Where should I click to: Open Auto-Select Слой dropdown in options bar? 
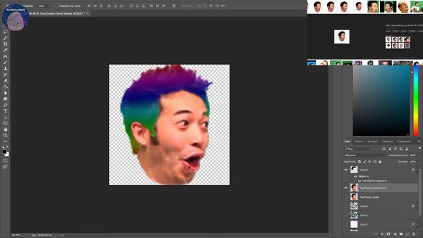click(x=44, y=6)
